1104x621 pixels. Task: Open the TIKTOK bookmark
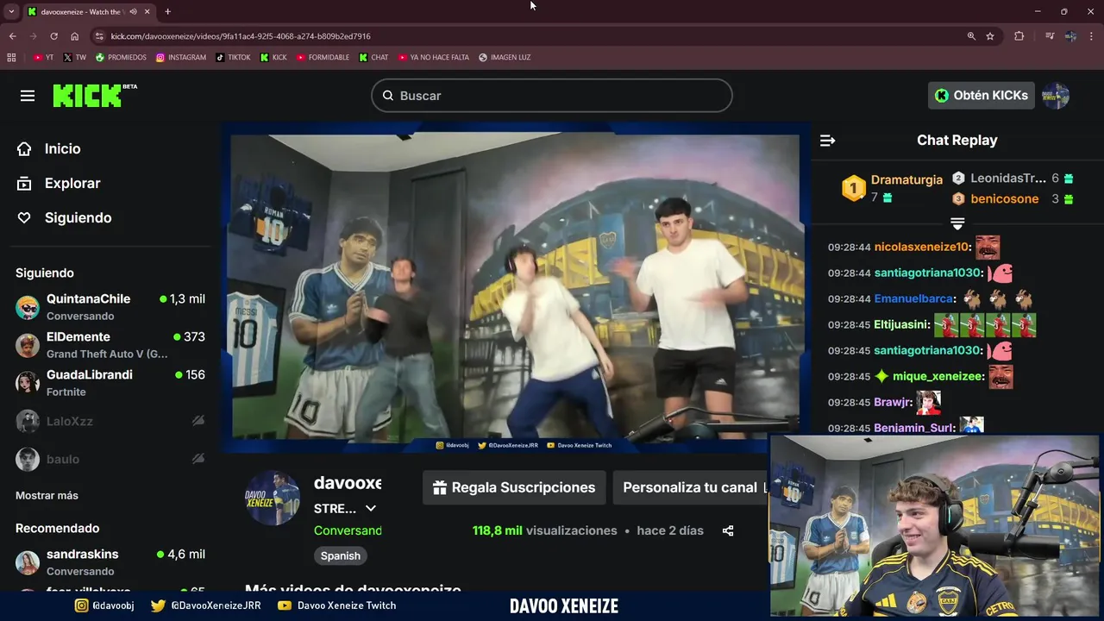pos(233,58)
